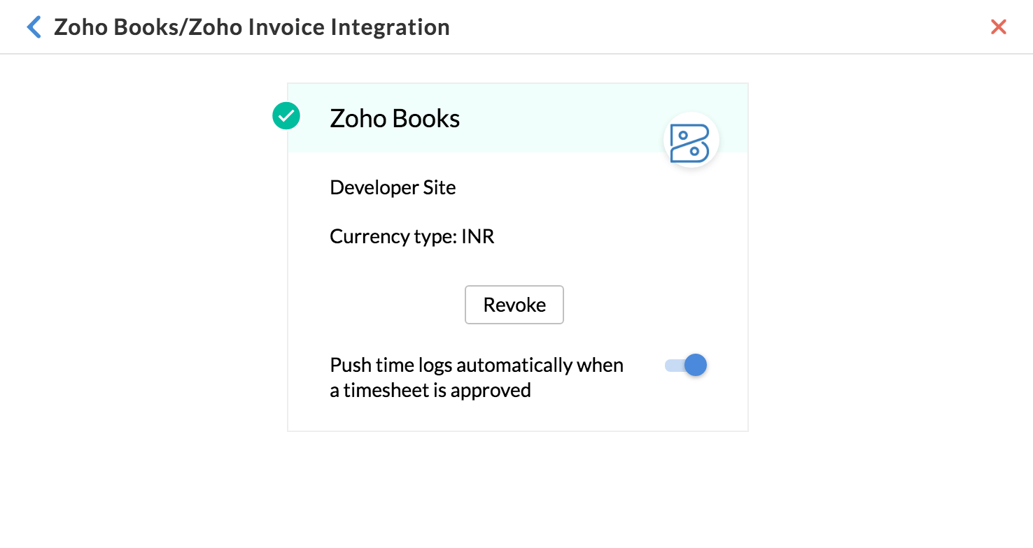
Task: Click the Developer Site organization name
Action: (x=392, y=187)
